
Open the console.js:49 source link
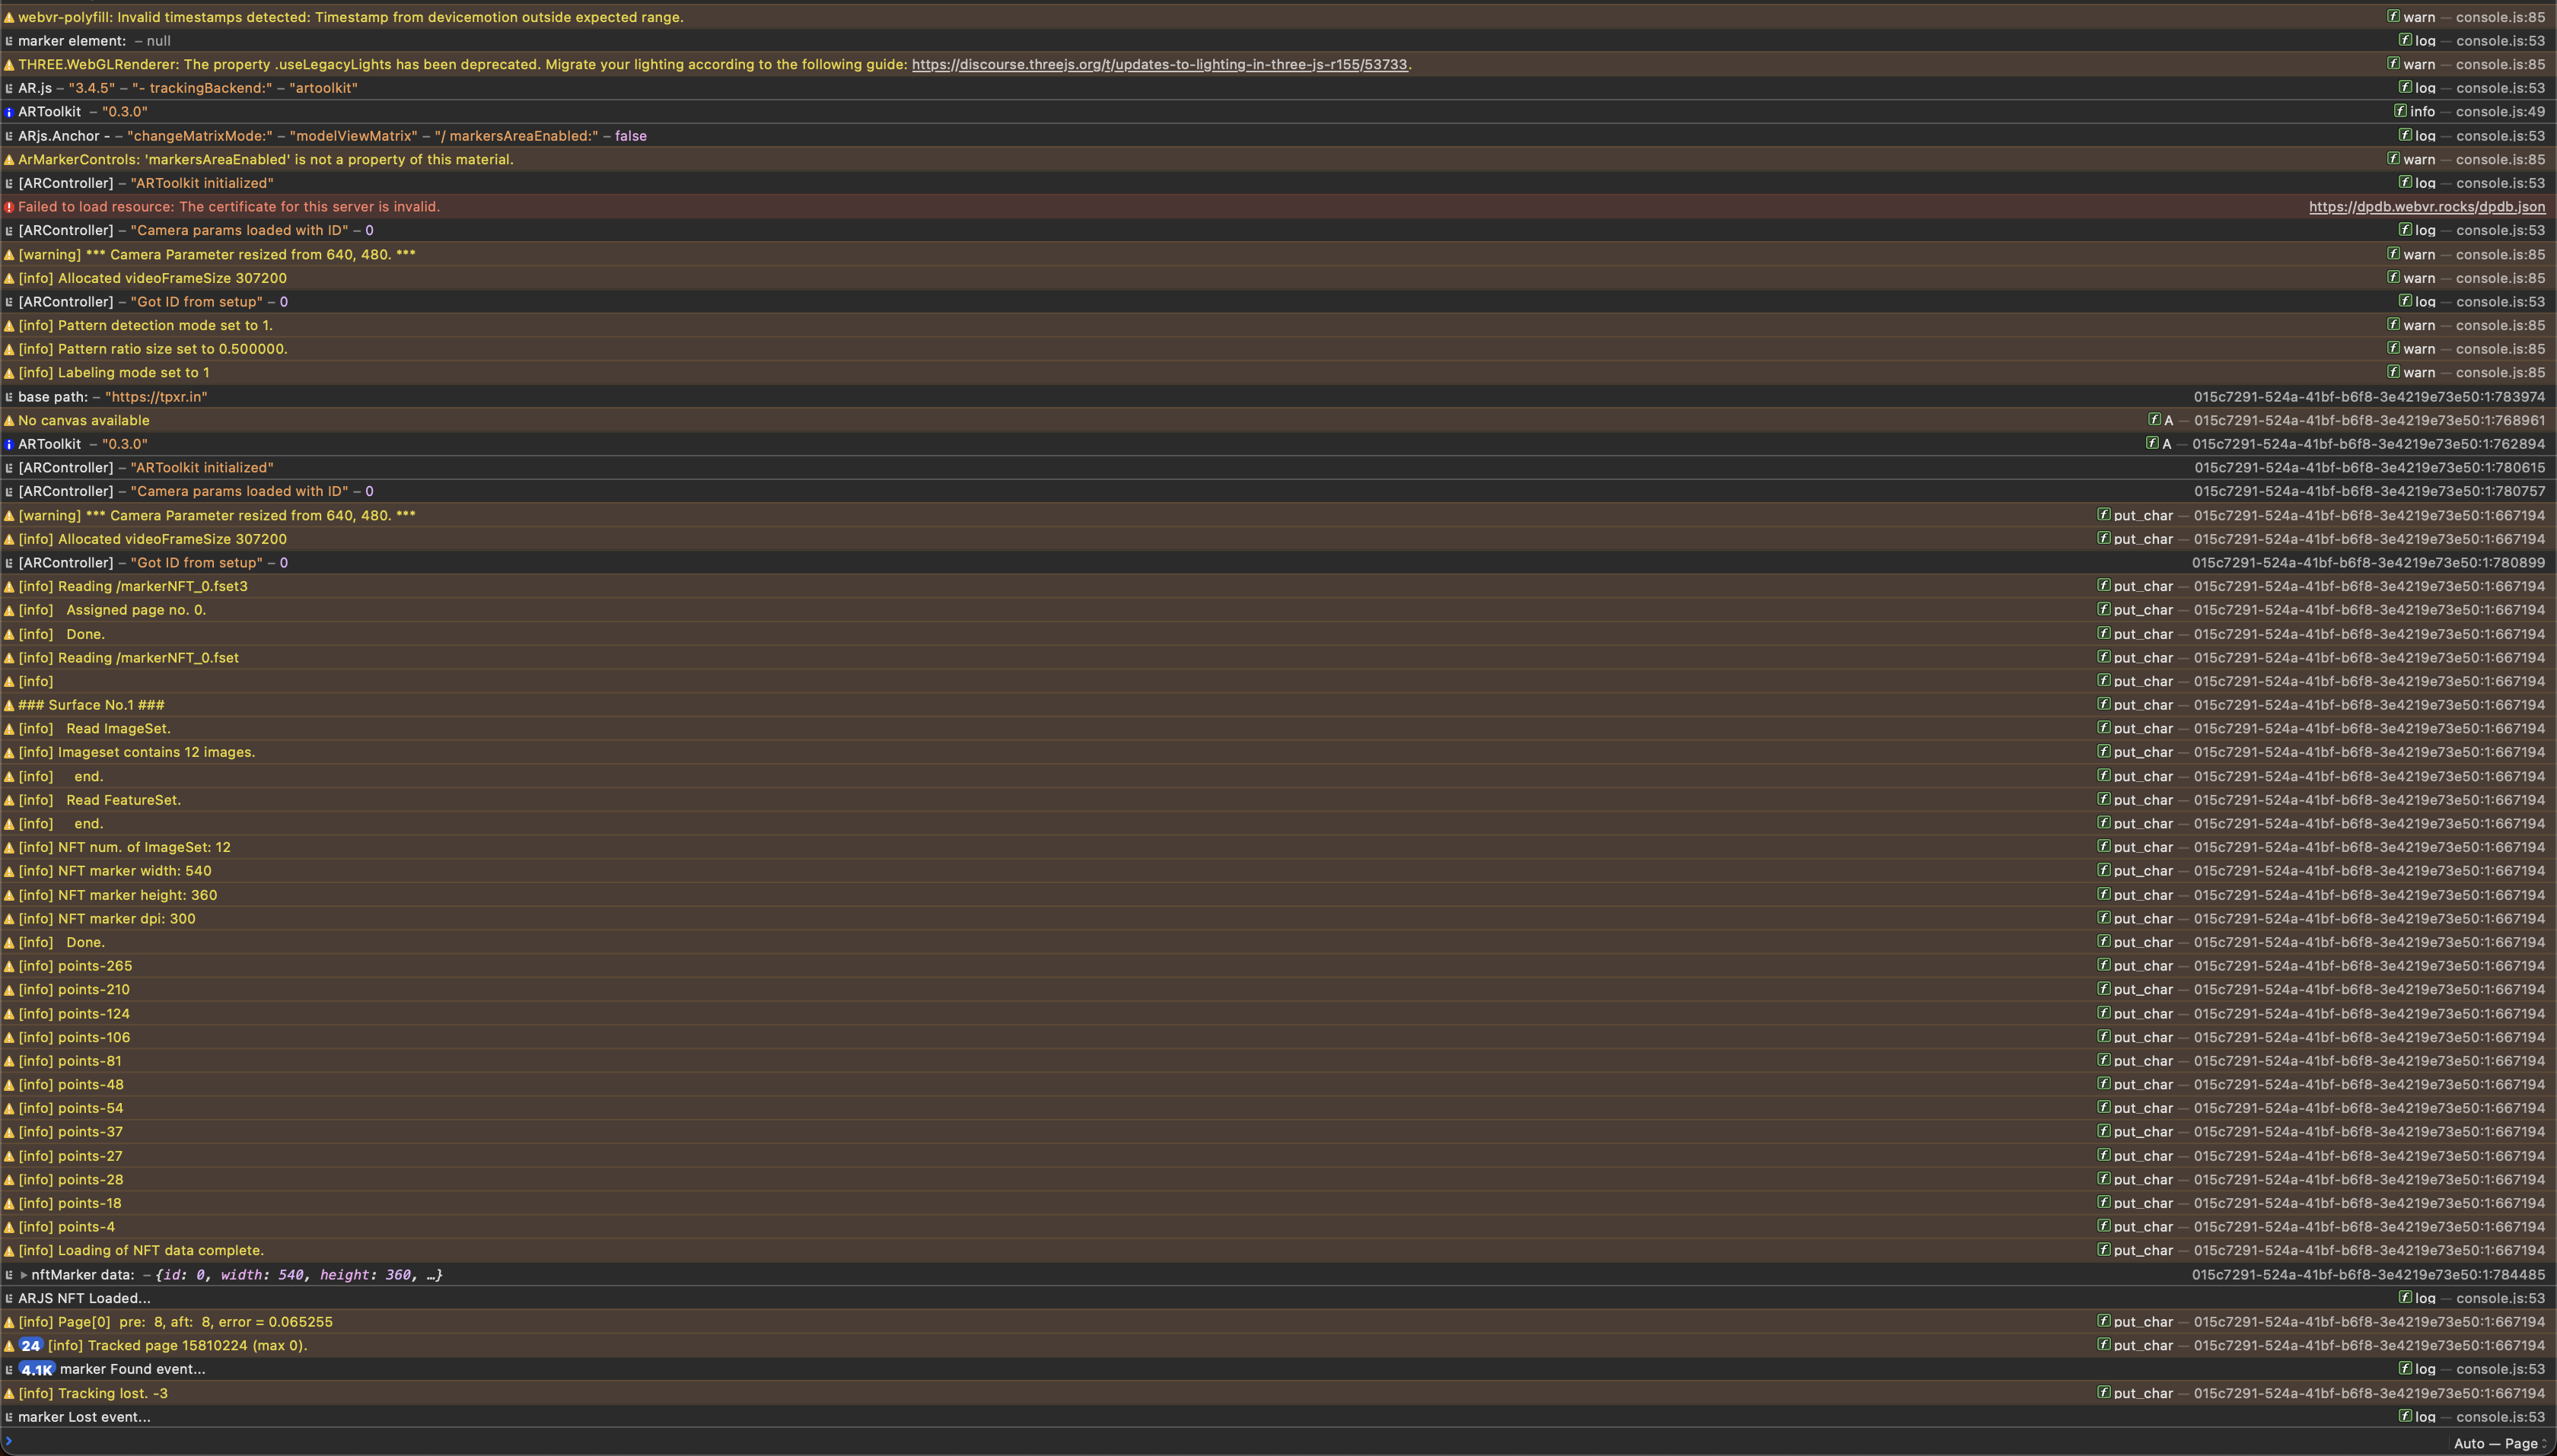click(x=2500, y=112)
